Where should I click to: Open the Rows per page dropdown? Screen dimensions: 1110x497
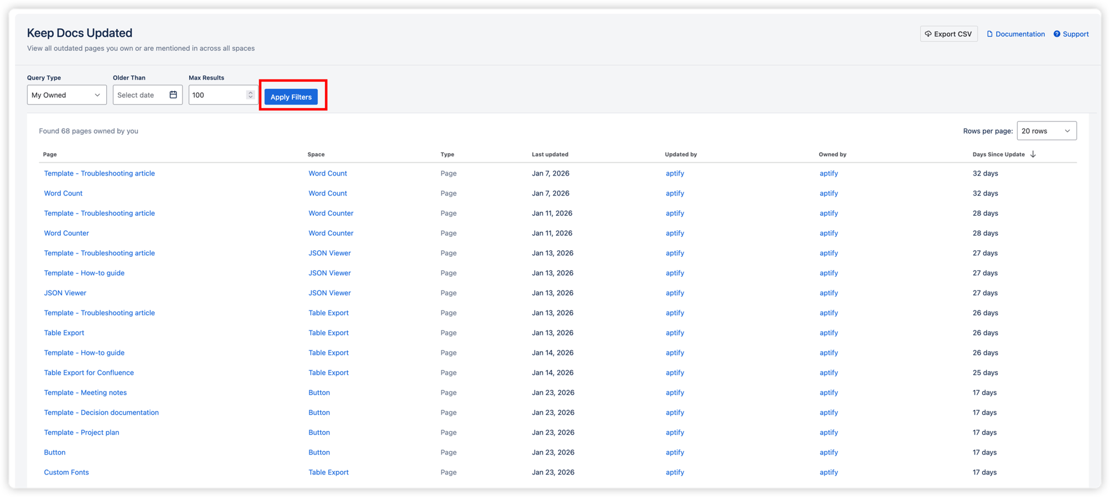[1046, 130]
